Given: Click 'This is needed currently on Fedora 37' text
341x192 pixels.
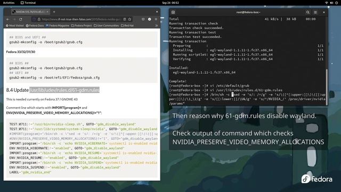Looking at the screenshot, I should coord(42,99).
